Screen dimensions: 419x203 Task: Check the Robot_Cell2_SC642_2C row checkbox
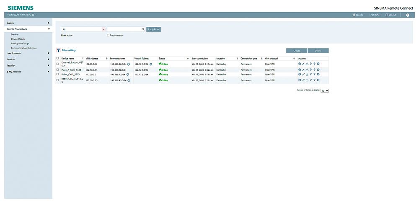[57, 80]
